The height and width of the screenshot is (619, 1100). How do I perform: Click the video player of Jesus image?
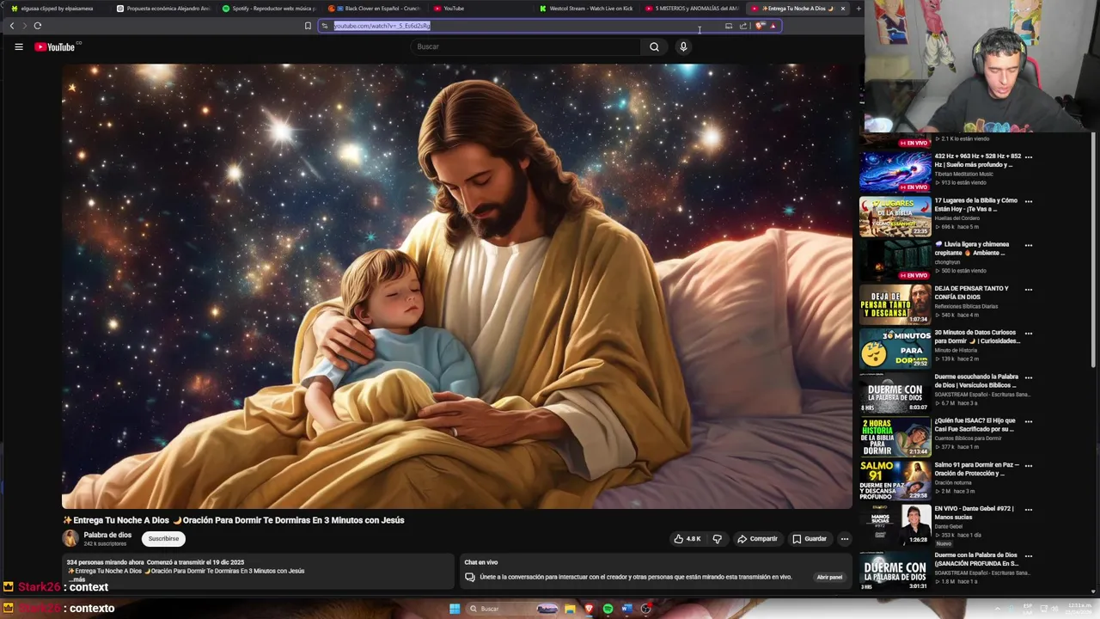(x=456, y=286)
